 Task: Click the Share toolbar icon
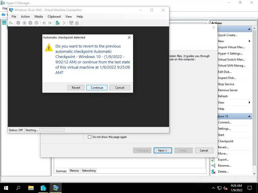[77, 23]
